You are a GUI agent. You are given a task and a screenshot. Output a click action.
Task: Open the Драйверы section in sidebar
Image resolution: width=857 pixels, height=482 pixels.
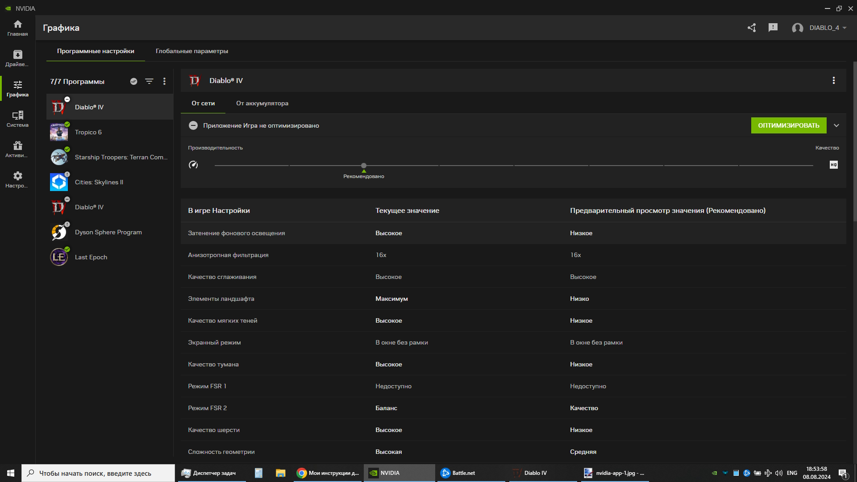[x=17, y=58]
